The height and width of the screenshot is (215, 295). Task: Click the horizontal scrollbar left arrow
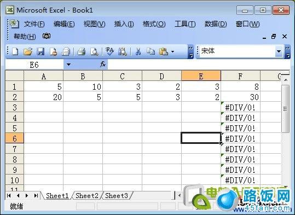179,195
